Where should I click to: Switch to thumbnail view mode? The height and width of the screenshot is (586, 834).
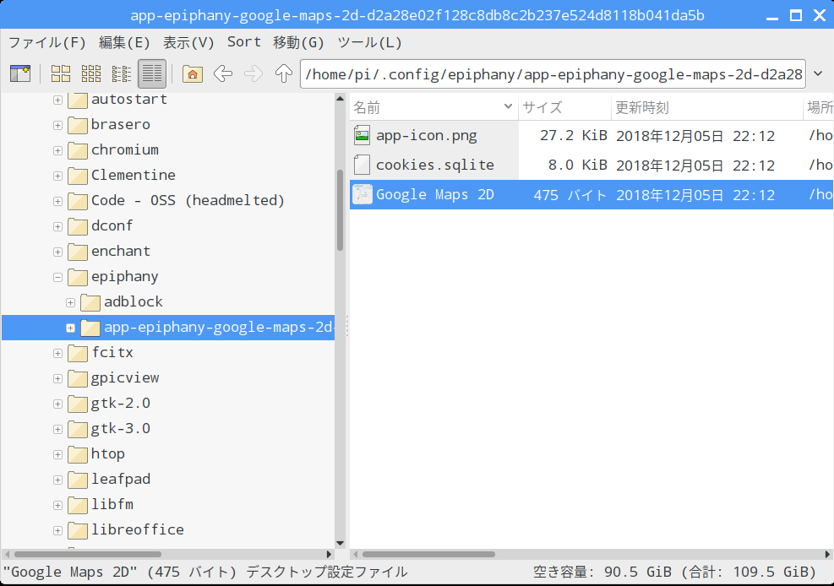(91, 73)
